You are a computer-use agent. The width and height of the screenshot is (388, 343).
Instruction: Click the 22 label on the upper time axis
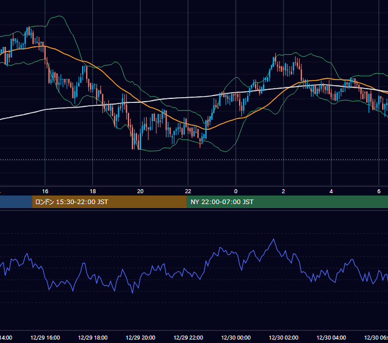point(188,192)
